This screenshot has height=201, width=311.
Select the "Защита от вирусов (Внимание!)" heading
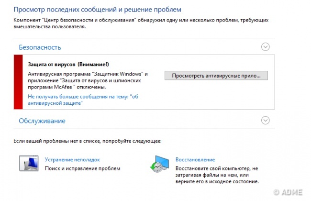click(69, 64)
